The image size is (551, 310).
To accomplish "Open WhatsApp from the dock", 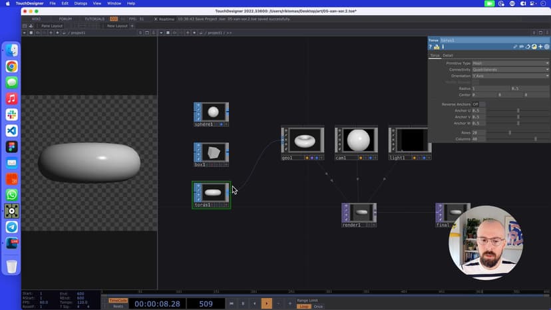I will [11, 195].
